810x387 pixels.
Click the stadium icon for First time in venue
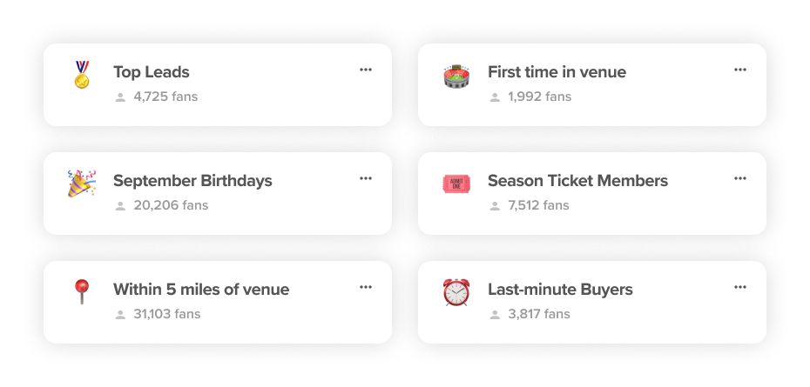click(456, 76)
